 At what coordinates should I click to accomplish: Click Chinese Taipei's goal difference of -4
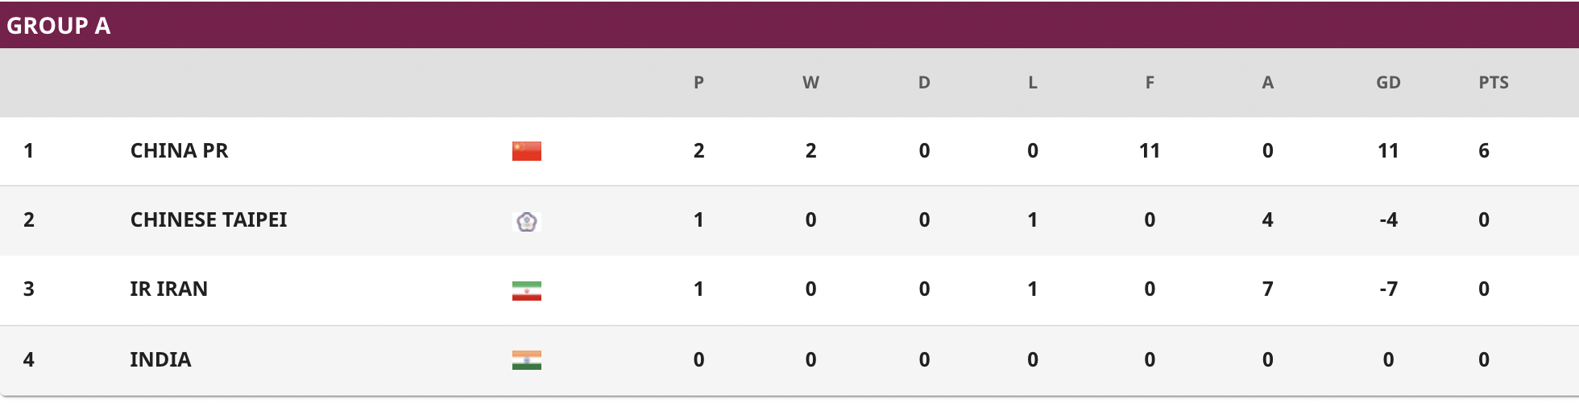1388,219
